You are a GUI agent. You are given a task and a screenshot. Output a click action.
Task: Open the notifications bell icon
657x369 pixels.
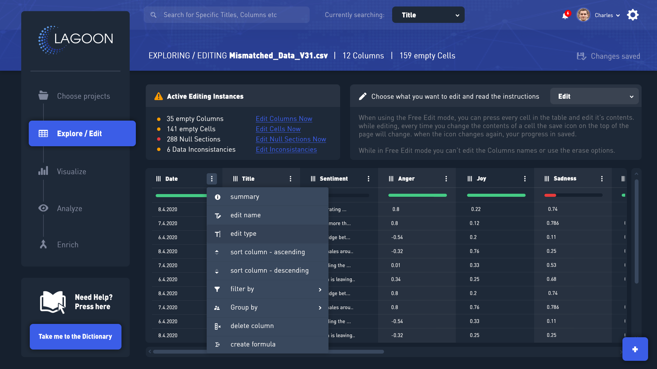[x=565, y=15]
